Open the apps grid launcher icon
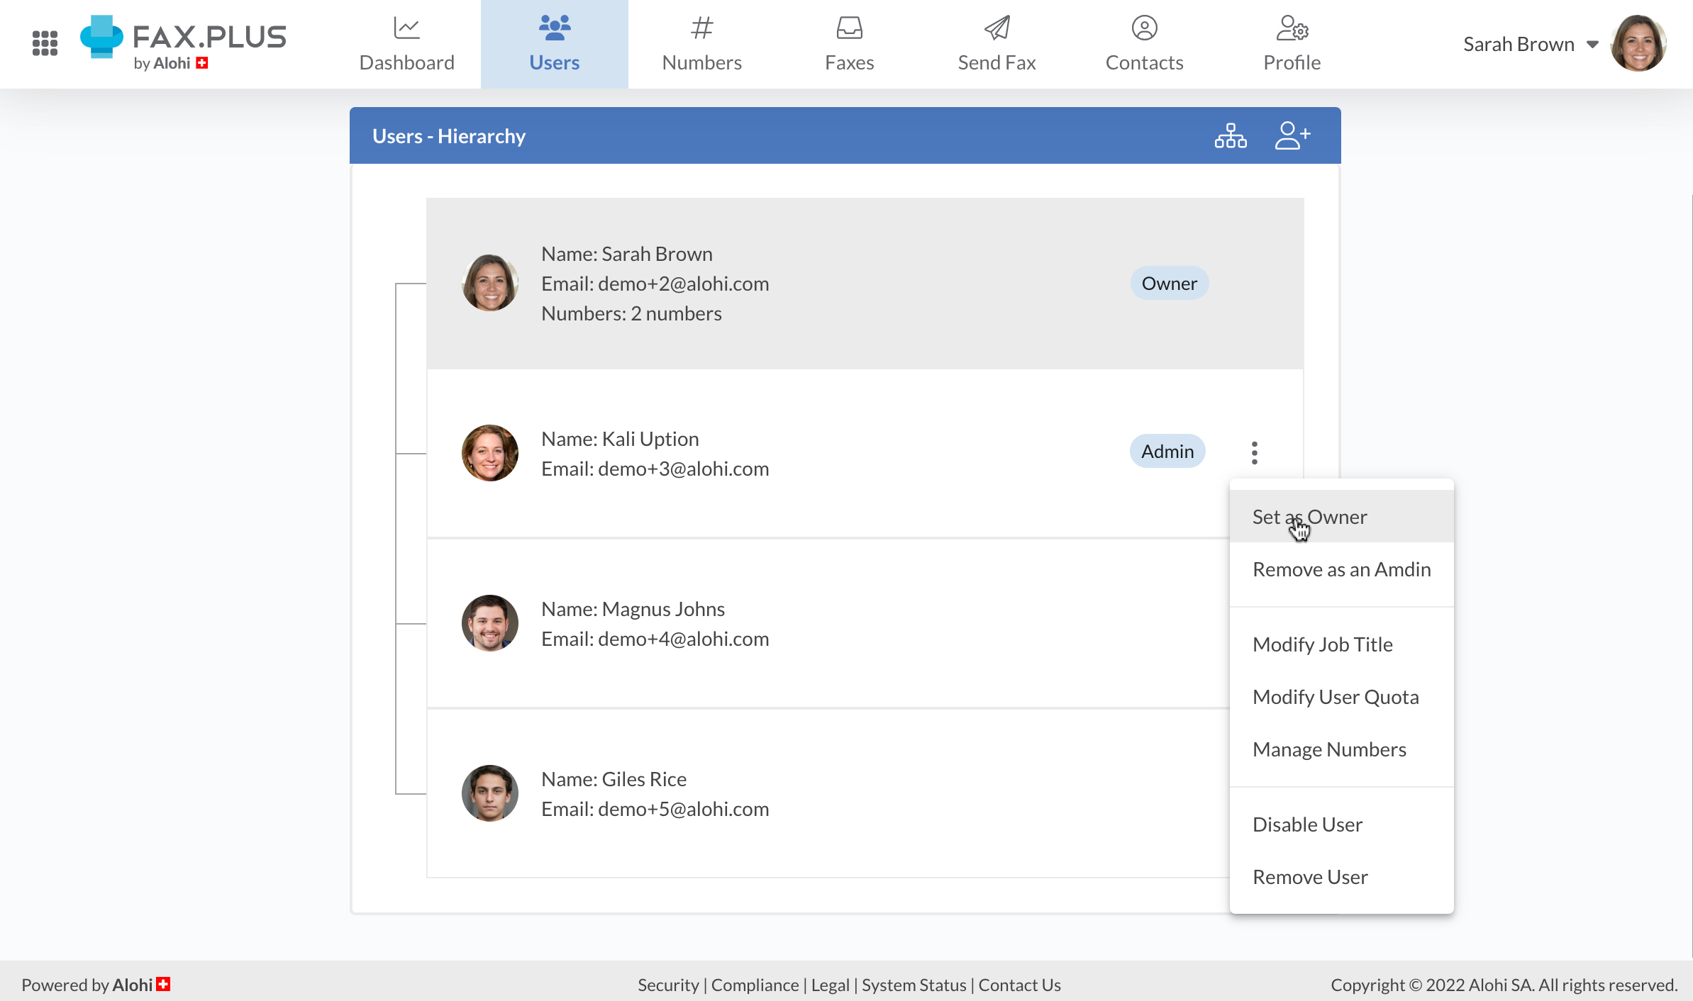 (45, 43)
